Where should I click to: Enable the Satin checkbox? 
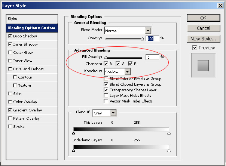tap(10, 93)
